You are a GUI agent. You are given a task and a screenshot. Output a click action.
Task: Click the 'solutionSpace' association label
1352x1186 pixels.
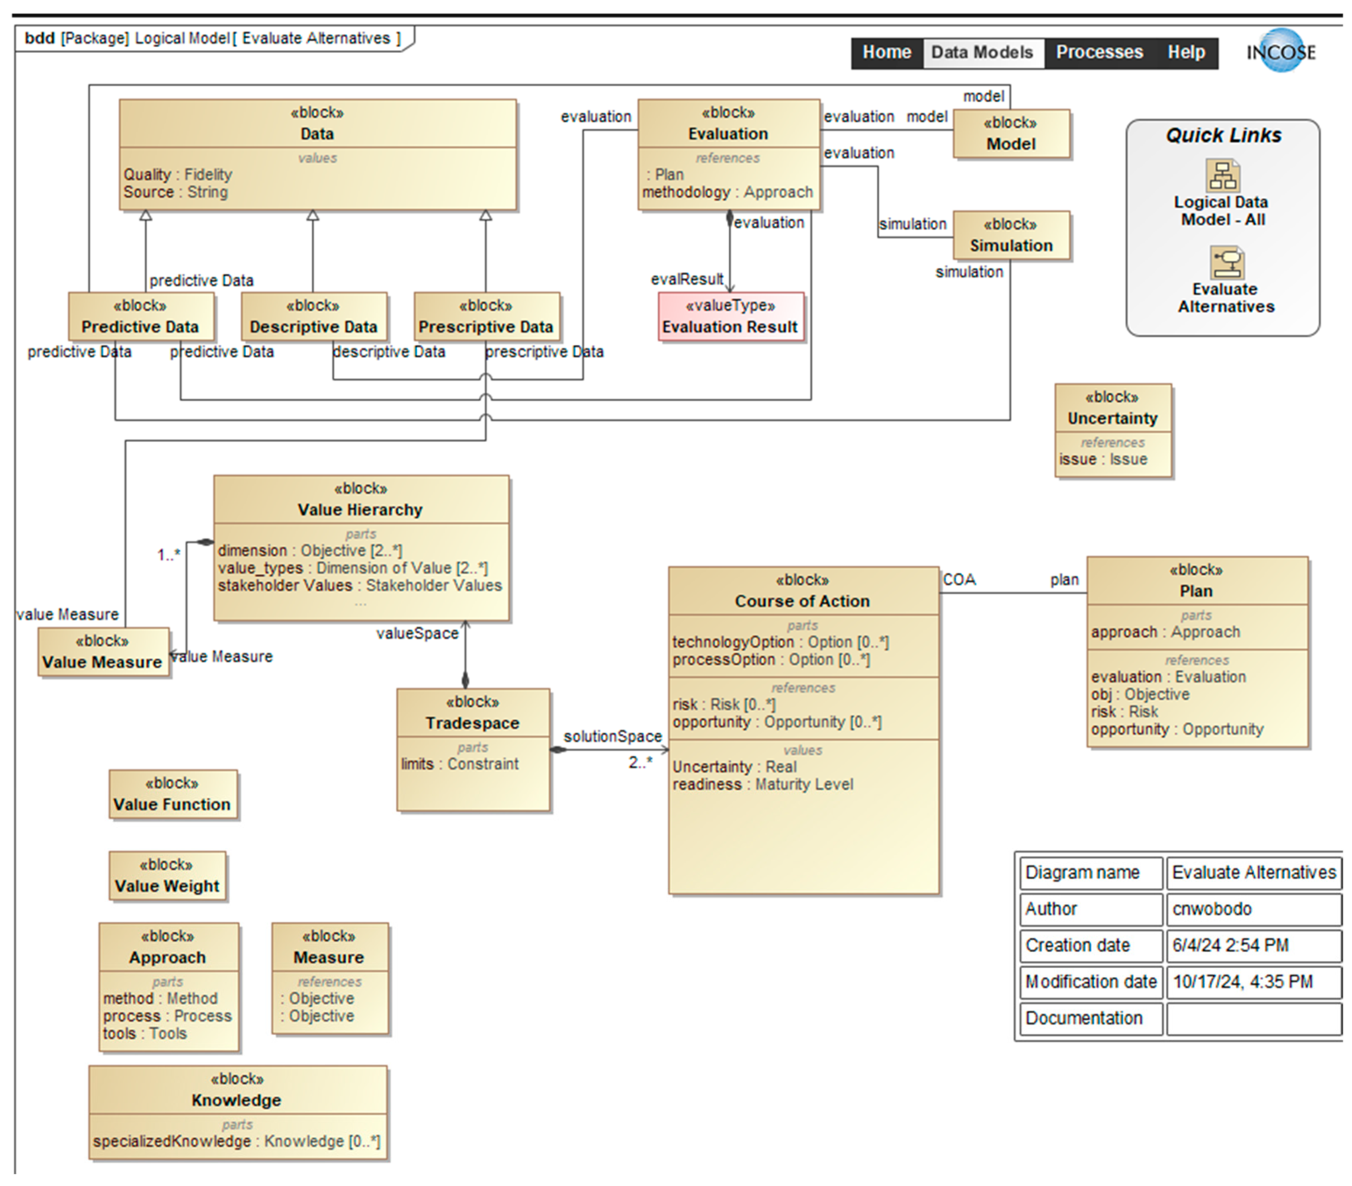(x=612, y=736)
